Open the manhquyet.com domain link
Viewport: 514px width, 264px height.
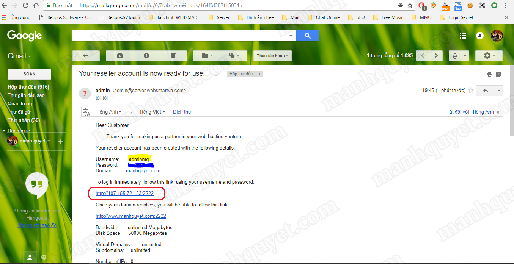coord(143,171)
